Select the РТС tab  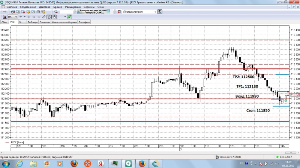[x=13, y=22]
